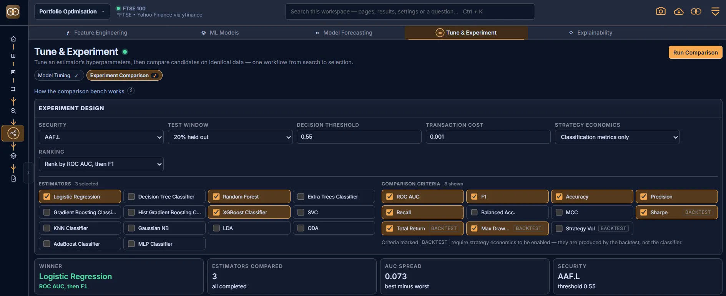Open the Ranking dropdown
The height and width of the screenshot is (296, 726).
tap(101, 164)
